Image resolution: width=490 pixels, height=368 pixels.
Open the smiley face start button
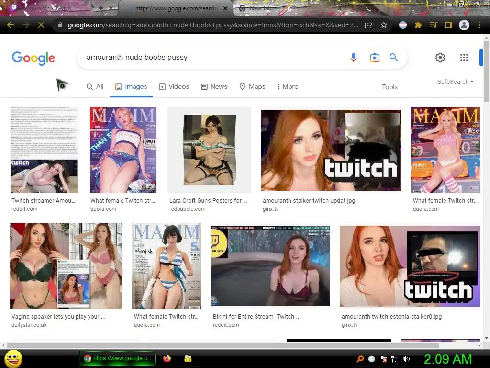tap(13, 358)
